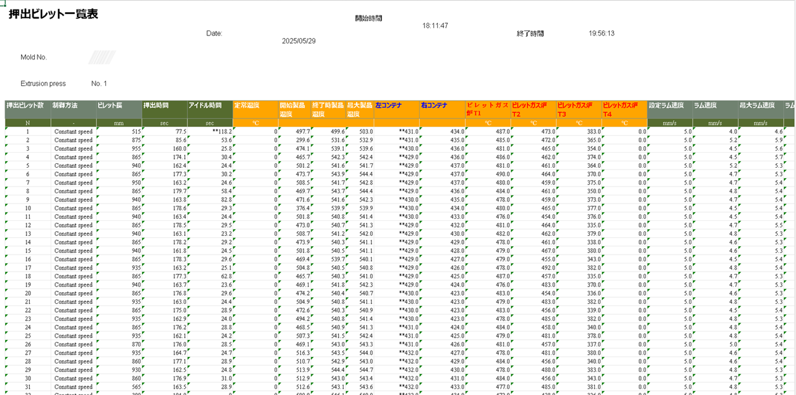This screenshot has height=395, width=796.
Task: Select the Extrusion press label cell
Action: (43, 84)
